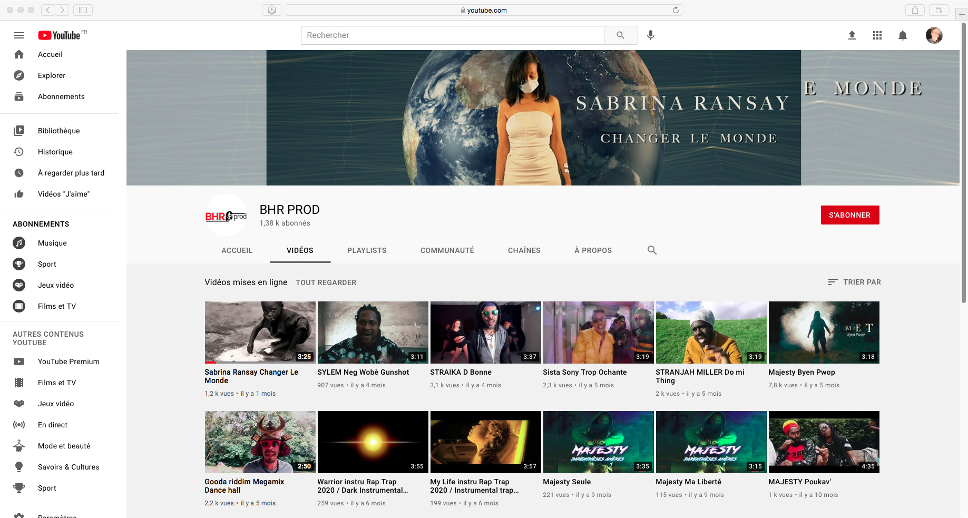Click the YouTube Premium icon
Screen dimensions: 968x518
coord(19,361)
